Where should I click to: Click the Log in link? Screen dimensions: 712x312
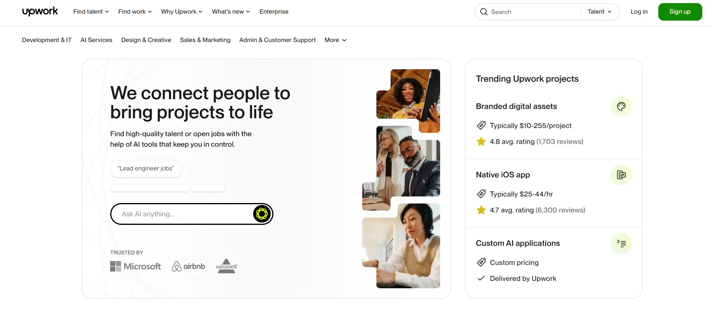639,12
